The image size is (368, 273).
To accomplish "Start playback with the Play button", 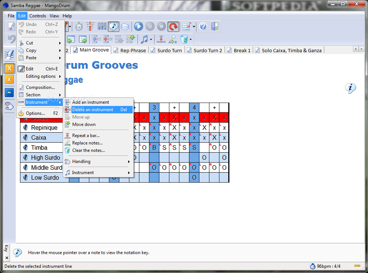I will click(x=139, y=27).
